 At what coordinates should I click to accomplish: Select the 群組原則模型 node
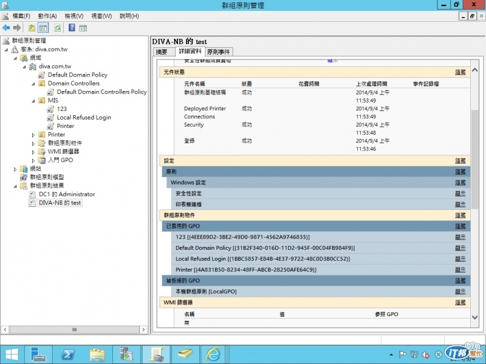(x=47, y=177)
